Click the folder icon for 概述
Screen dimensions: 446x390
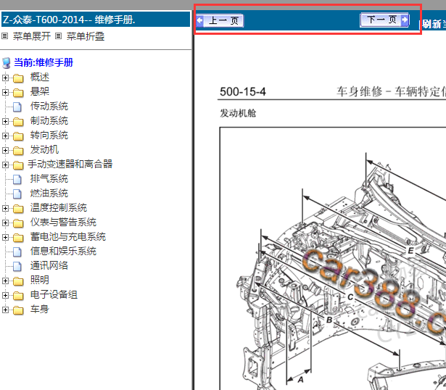(x=18, y=78)
